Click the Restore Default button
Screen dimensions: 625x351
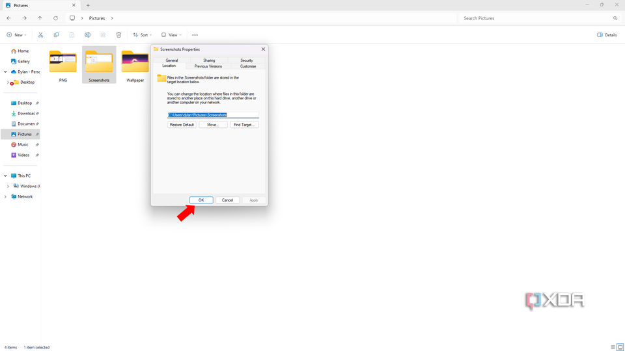(x=182, y=125)
